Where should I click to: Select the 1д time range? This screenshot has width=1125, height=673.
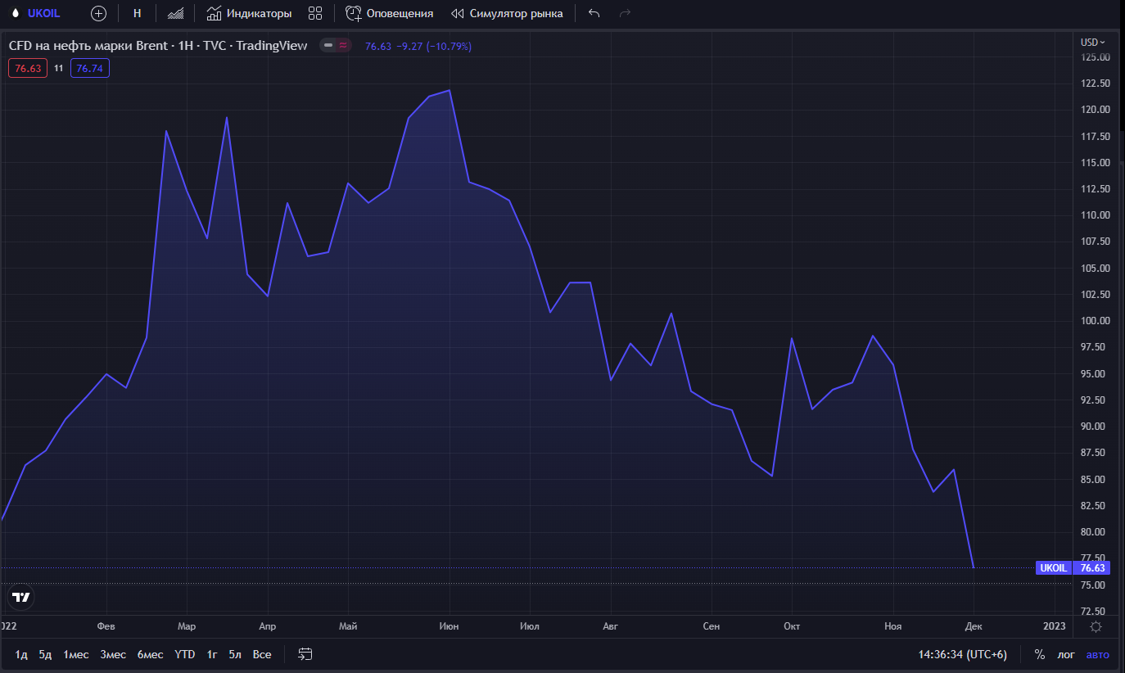[21, 655]
